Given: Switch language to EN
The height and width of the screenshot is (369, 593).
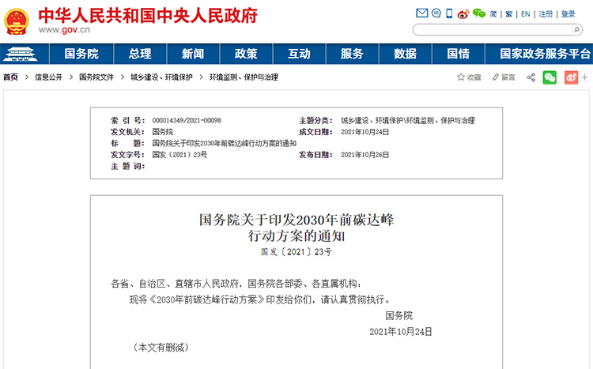Looking at the screenshot, I should coord(526,14).
